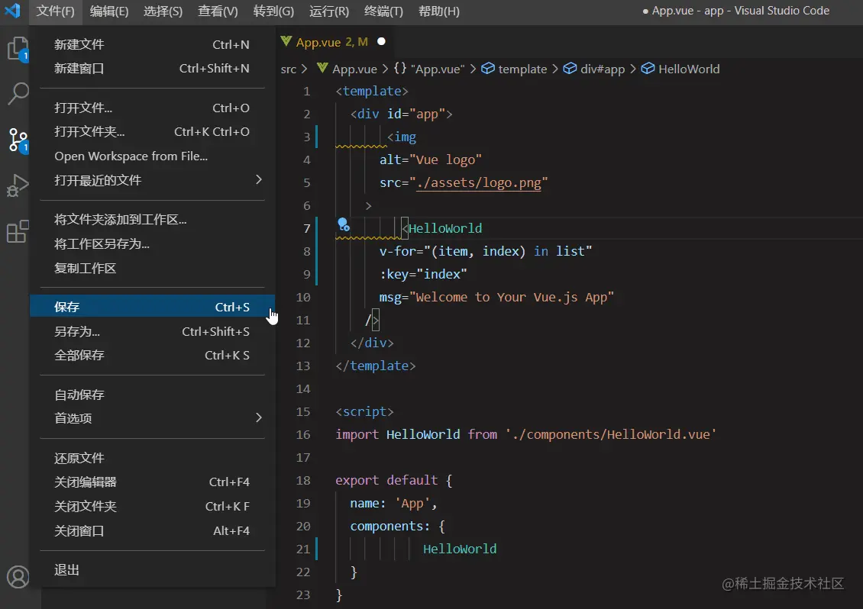Image resolution: width=863 pixels, height=609 pixels.
Task: Click HelloWorld label in breadcrumb
Action: pyautogui.click(x=689, y=69)
